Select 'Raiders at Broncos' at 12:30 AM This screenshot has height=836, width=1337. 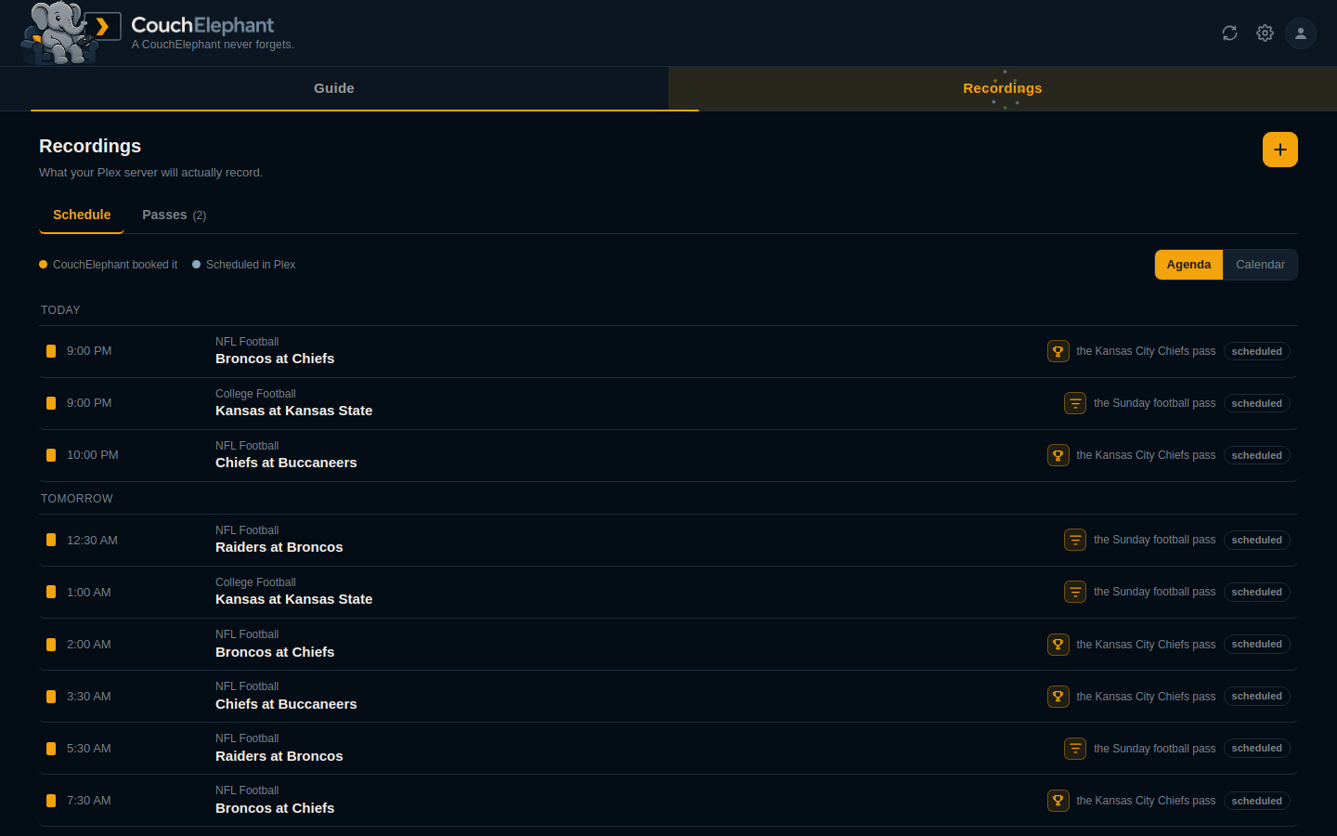tap(279, 547)
